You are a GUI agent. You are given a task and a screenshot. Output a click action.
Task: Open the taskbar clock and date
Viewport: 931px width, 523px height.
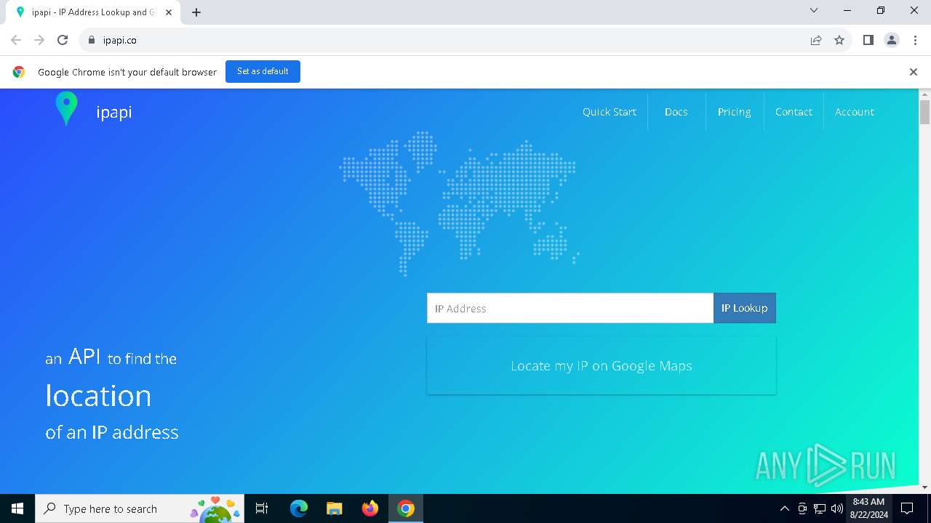(868, 508)
